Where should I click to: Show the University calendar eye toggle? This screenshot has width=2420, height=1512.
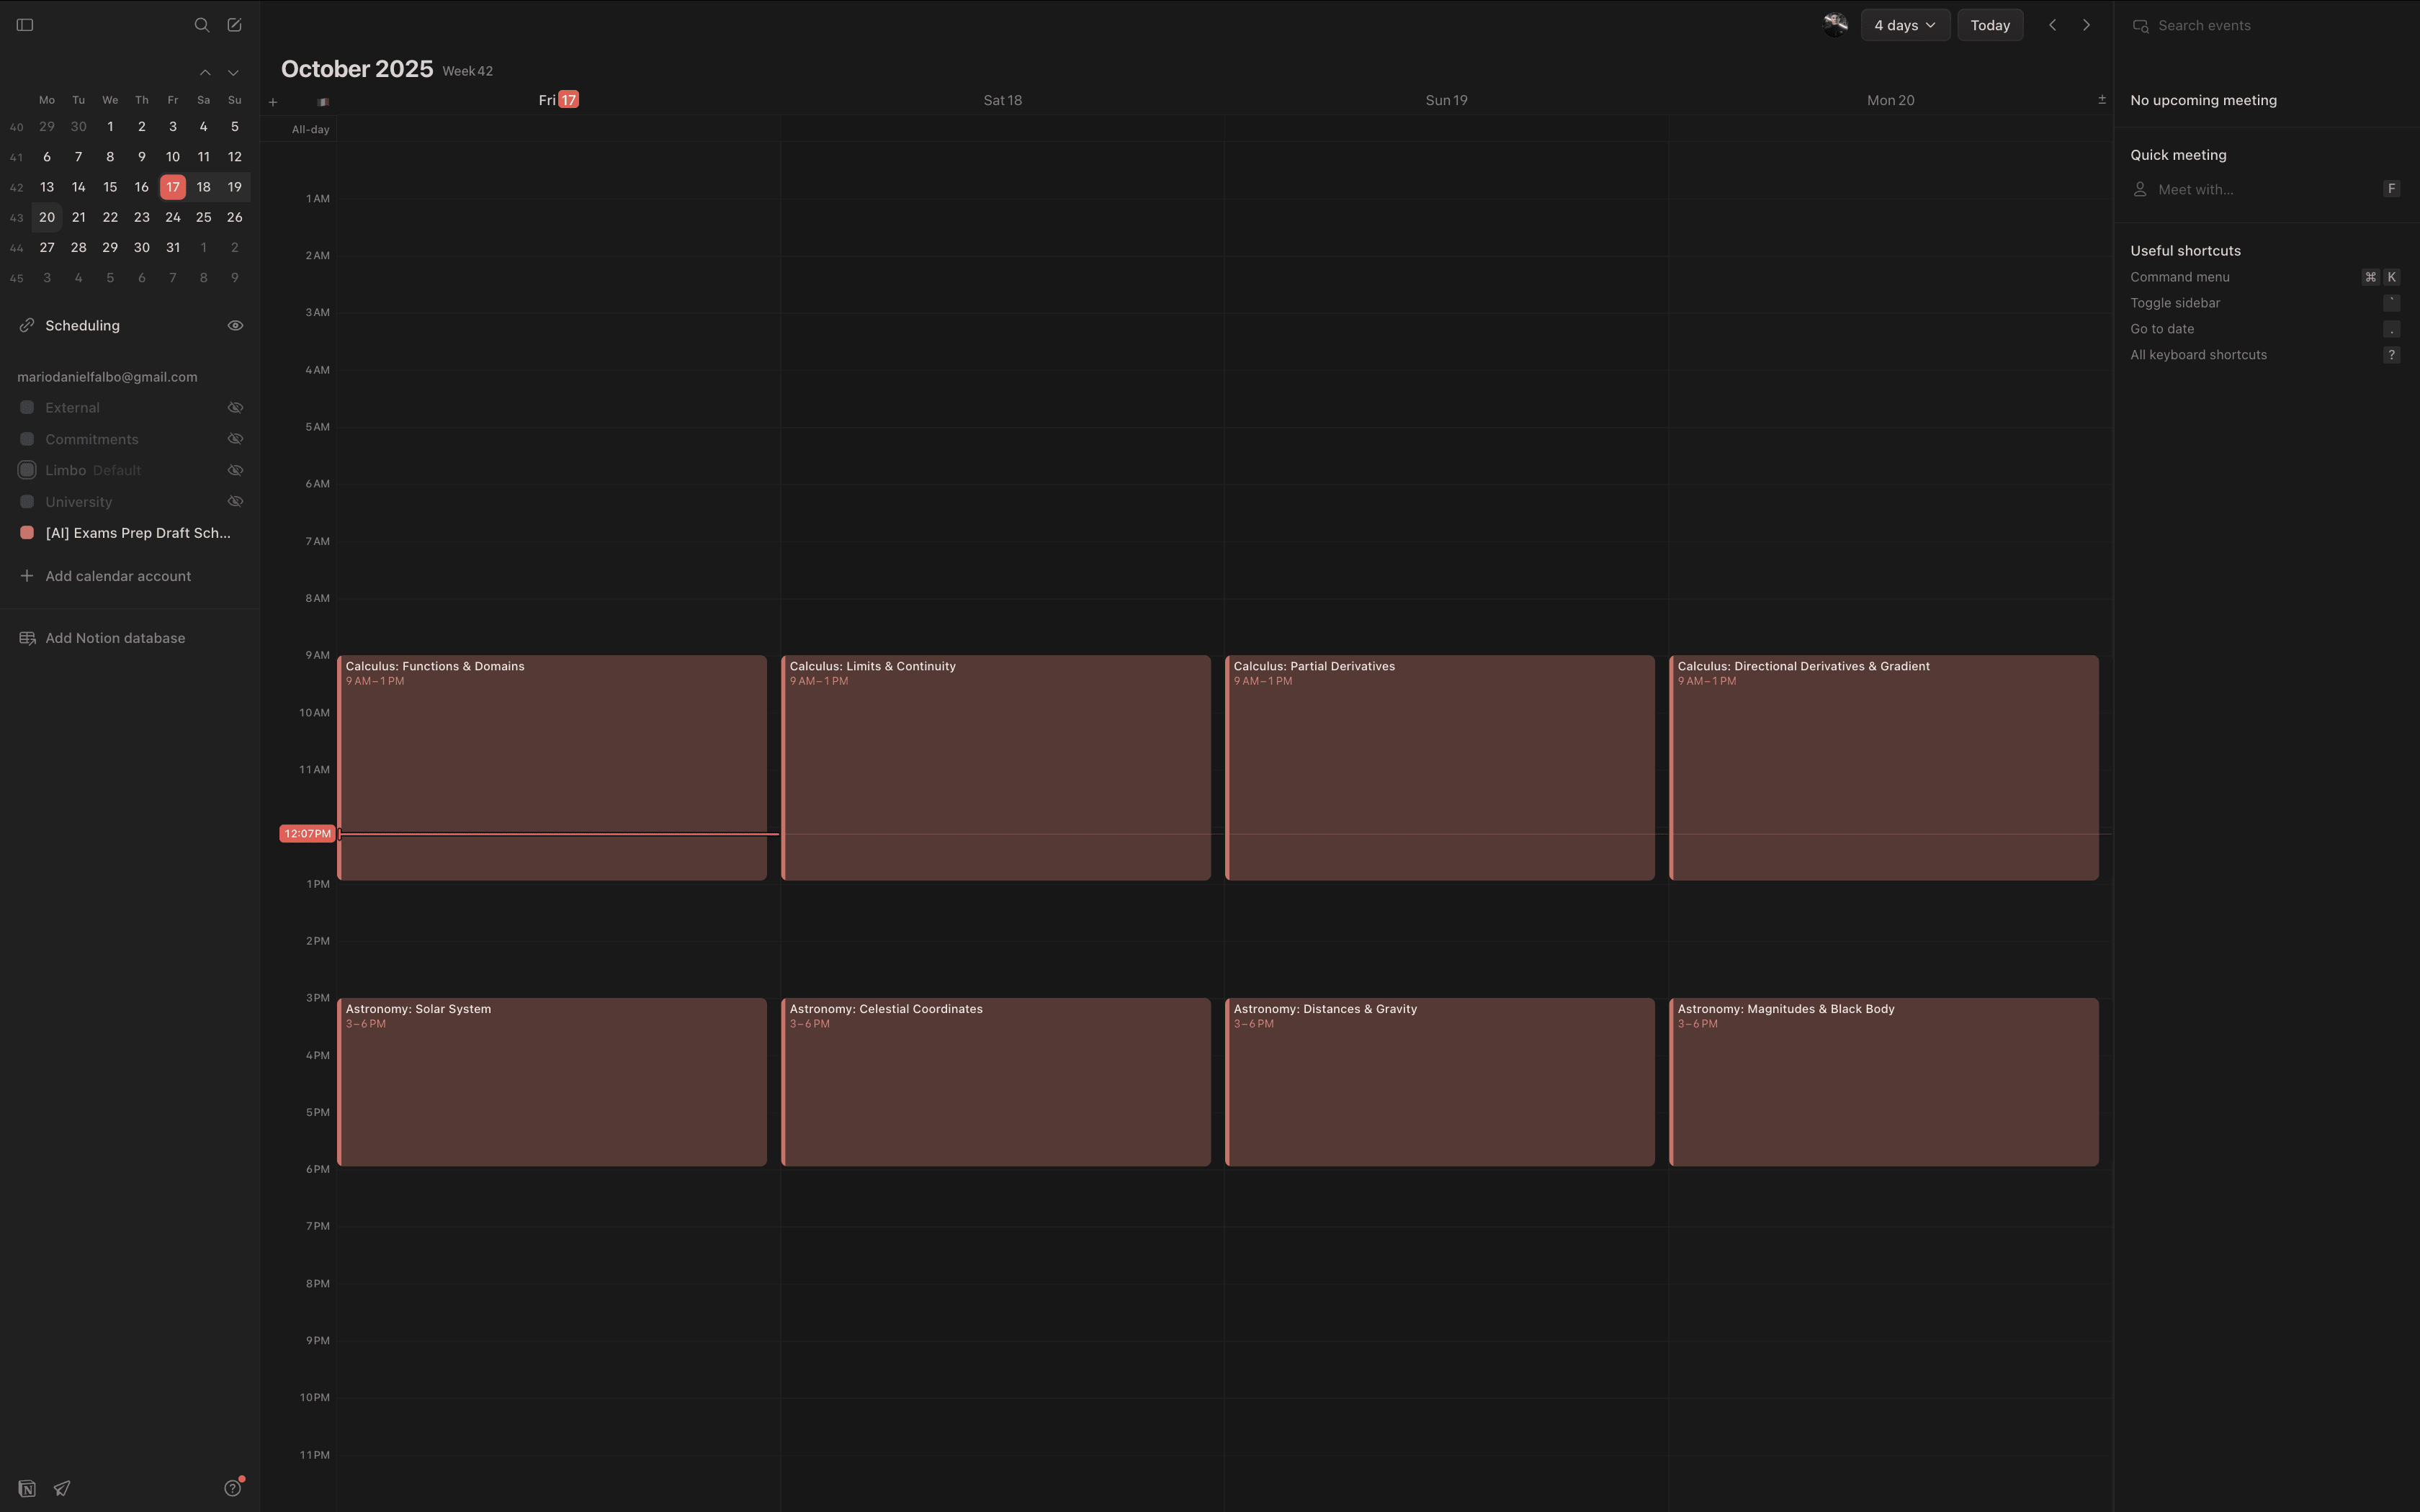point(235,502)
